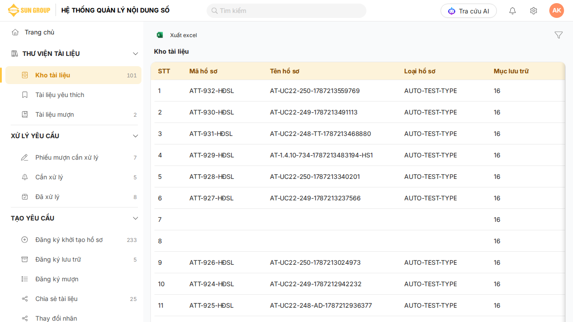Click the Đăng ký lưu trữ box icon
The image size is (573, 322).
[x=25, y=259]
